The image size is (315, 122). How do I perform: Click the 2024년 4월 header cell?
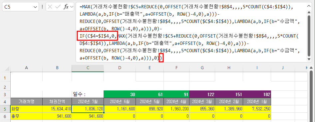[x=176, y=101]
